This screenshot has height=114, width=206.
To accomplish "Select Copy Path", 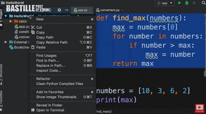I will coord(63,37).
